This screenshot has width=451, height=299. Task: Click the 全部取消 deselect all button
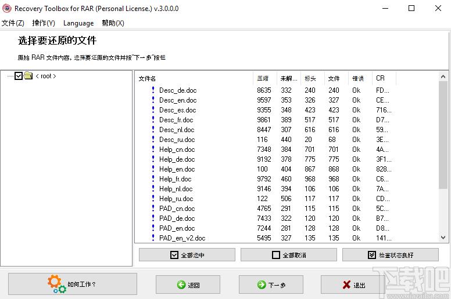pyautogui.click(x=289, y=255)
